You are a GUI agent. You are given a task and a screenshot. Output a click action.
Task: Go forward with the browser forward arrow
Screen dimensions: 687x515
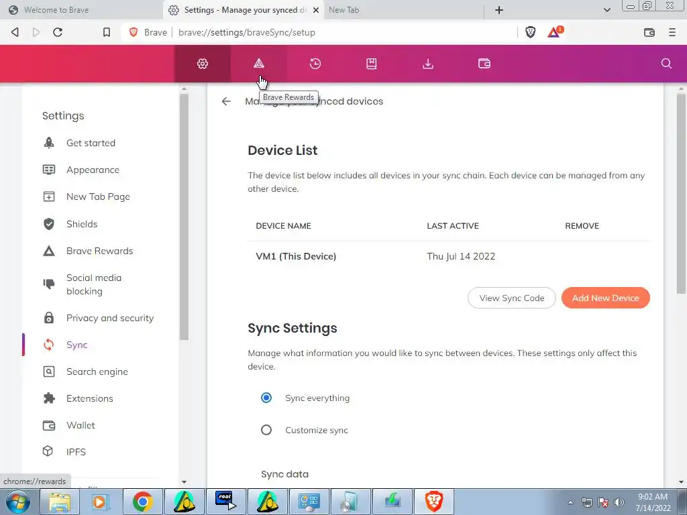tap(36, 32)
